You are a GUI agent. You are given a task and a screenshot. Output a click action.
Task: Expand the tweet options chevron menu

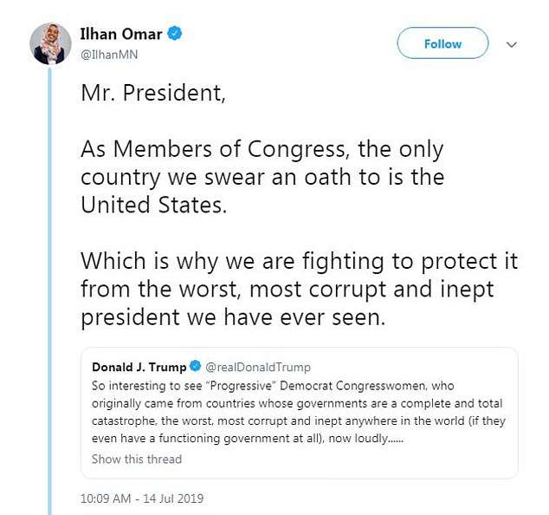(511, 43)
